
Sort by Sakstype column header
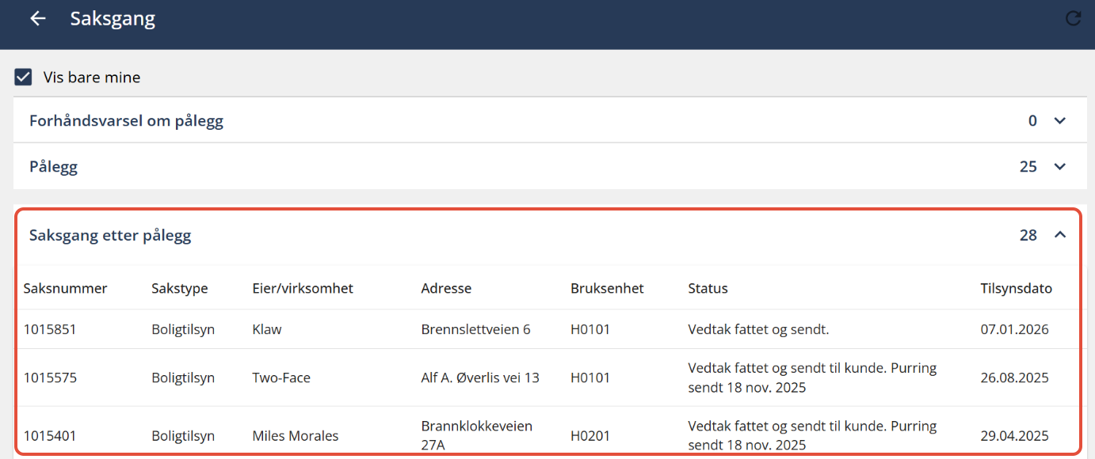(x=180, y=289)
